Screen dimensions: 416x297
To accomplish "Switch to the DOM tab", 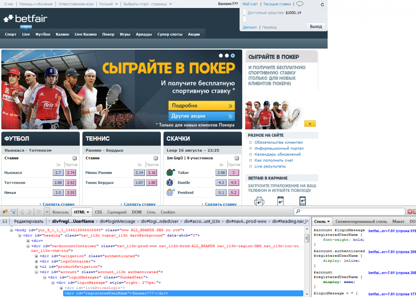I will (137, 212).
